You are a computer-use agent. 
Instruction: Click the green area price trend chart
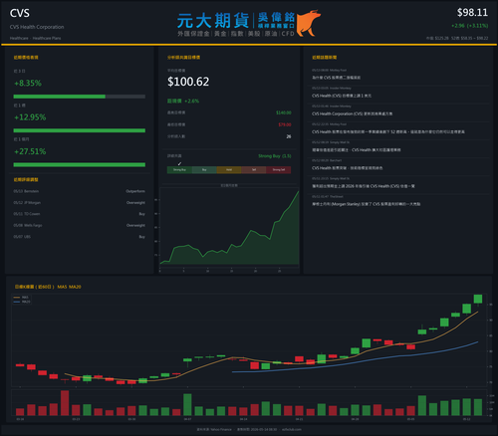[x=229, y=228]
